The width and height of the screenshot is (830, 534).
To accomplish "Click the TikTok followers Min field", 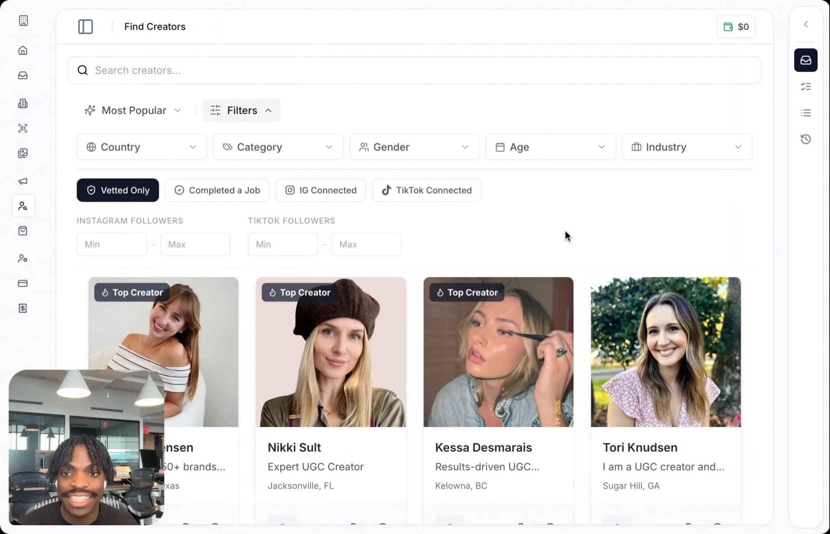I will (283, 244).
